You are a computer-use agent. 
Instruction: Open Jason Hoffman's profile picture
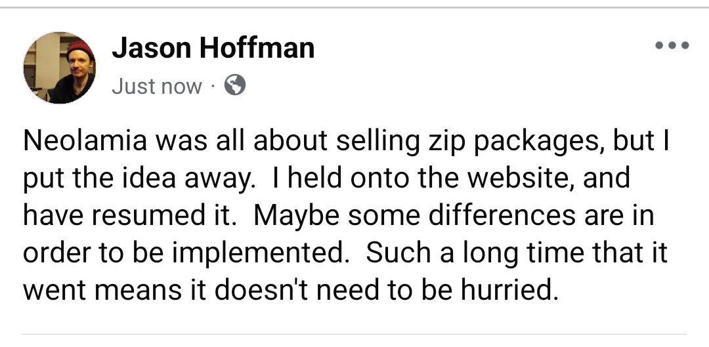(59, 68)
